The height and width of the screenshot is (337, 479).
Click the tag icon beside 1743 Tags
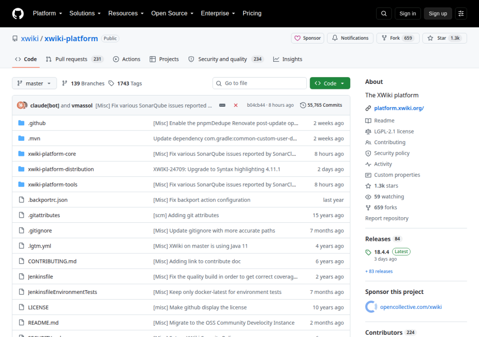coord(111,83)
